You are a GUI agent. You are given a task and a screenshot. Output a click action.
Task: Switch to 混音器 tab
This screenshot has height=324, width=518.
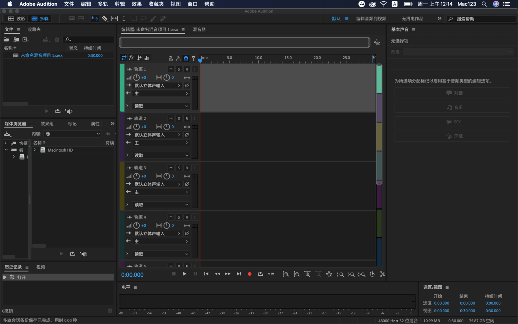[199, 29]
